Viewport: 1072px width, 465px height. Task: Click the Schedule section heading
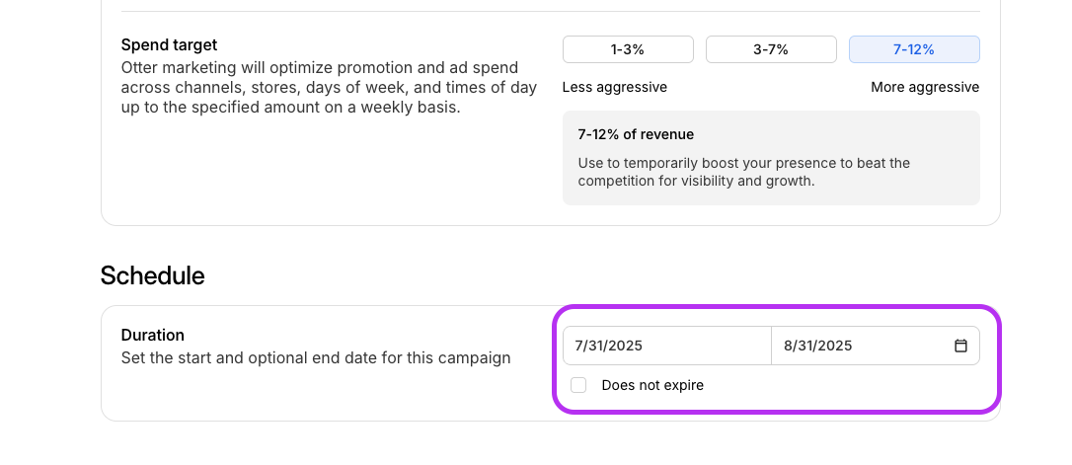[152, 275]
